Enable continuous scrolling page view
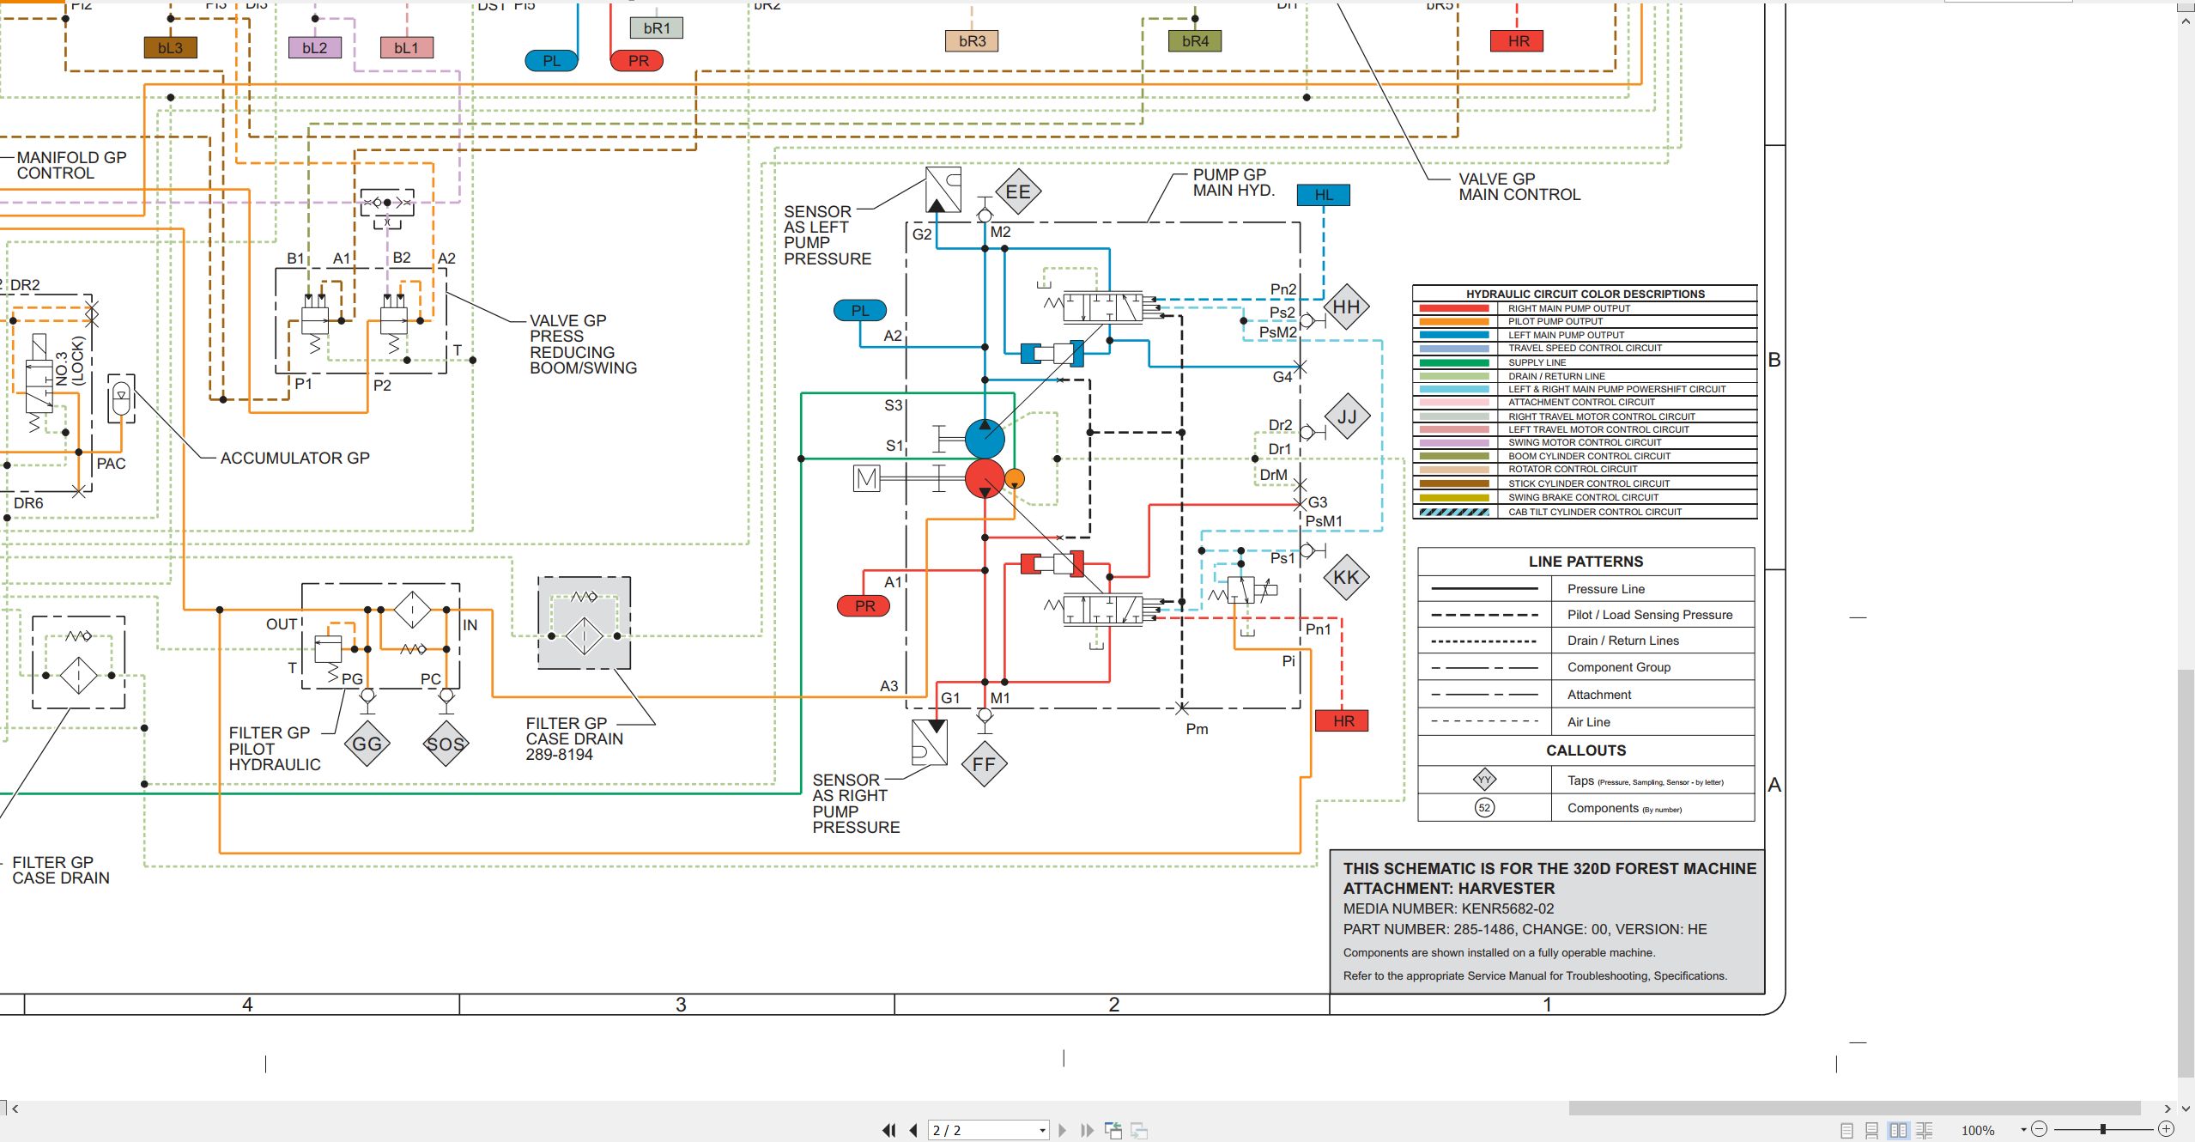2195x1142 pixels. click(x=1872, y=1130)
